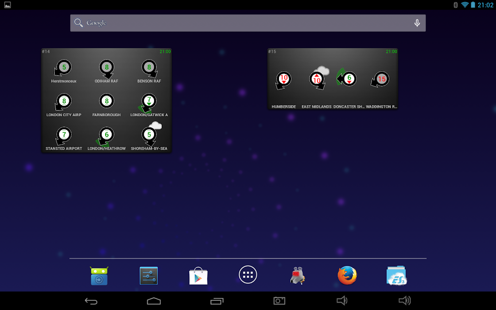Launch ES File Explorer
Image resolution: width=496 pixels, height=310 pixels.
(x=396, y=276)
